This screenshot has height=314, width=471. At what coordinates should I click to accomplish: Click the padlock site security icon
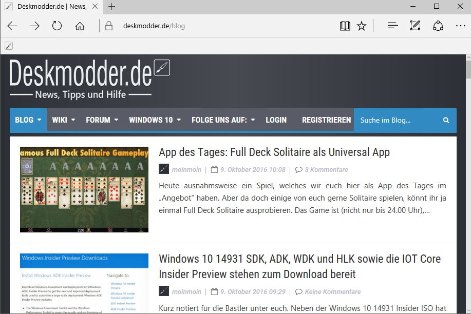click(x=109, y=26)
